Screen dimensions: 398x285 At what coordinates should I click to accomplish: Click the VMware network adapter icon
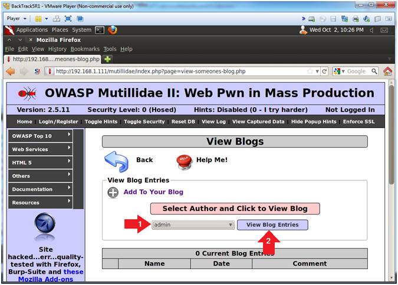point(345,19)
